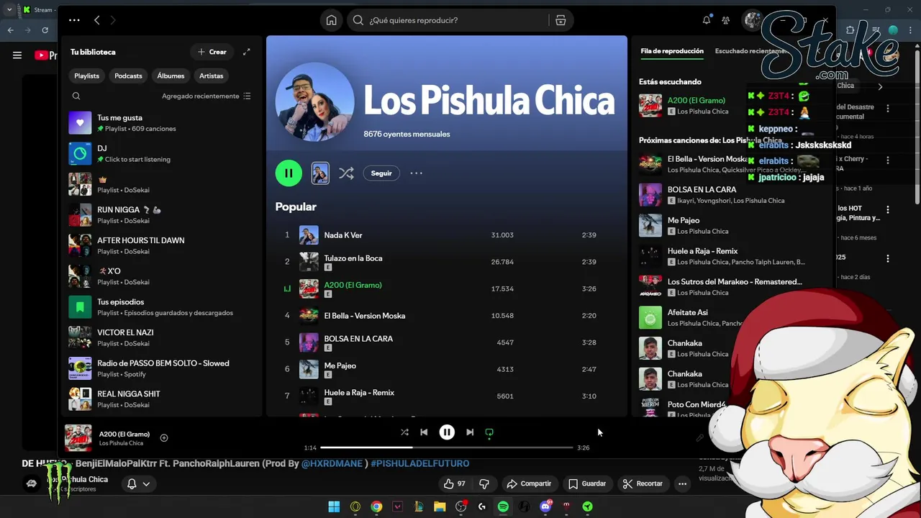Open 'VICTOR EL NAZI' playlist
This screenshot has height=518, width=921.
pos(161,337)
